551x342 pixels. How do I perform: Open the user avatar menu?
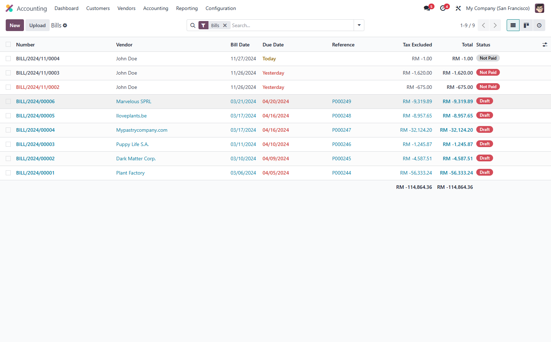[539, 8]
